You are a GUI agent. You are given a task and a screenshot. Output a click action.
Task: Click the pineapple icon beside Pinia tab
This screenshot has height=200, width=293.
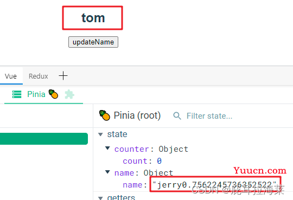click(x=53, y=94)
